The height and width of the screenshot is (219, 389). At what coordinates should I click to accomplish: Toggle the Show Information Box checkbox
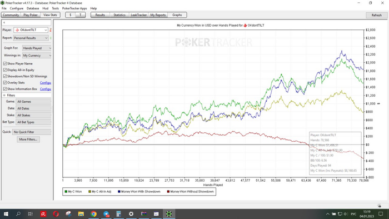point(4,89)
